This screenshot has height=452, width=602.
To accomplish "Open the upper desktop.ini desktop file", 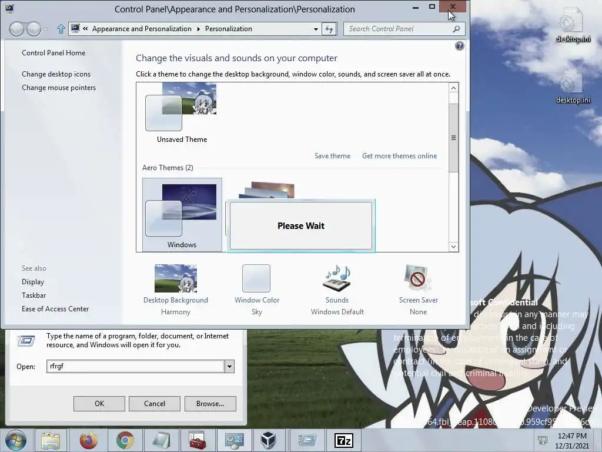I will [x=573, y=25].
